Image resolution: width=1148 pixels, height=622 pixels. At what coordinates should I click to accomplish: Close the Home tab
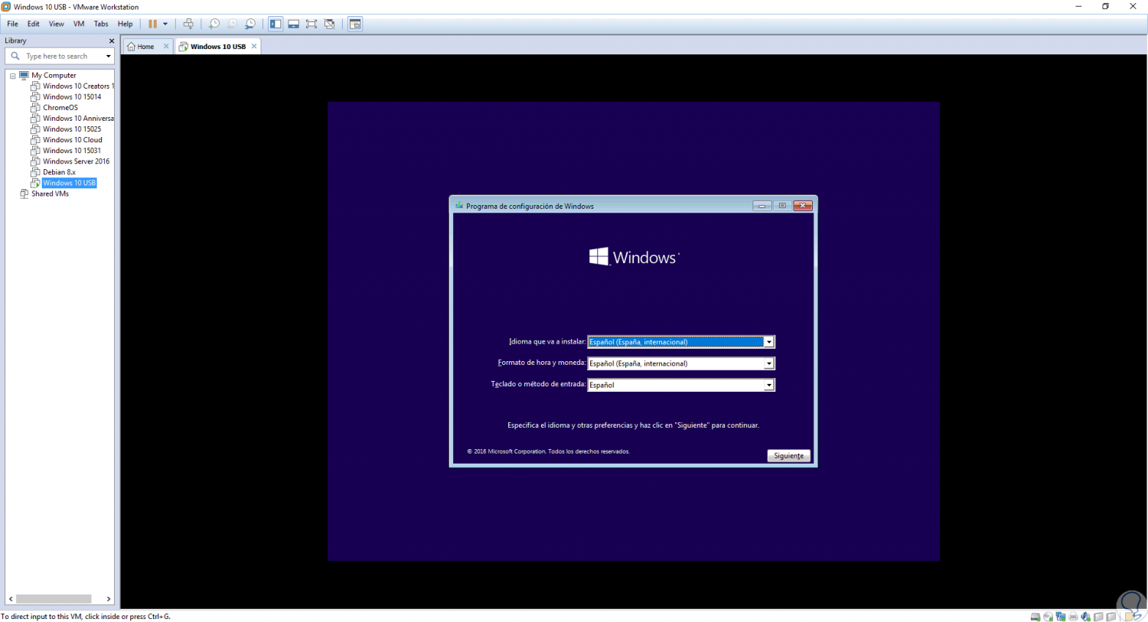[x=166, y=46]
